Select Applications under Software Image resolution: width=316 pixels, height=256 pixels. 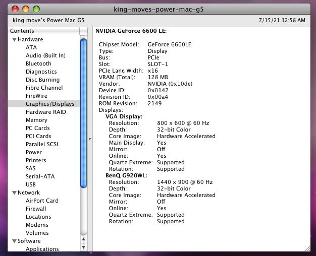(42, 249)
